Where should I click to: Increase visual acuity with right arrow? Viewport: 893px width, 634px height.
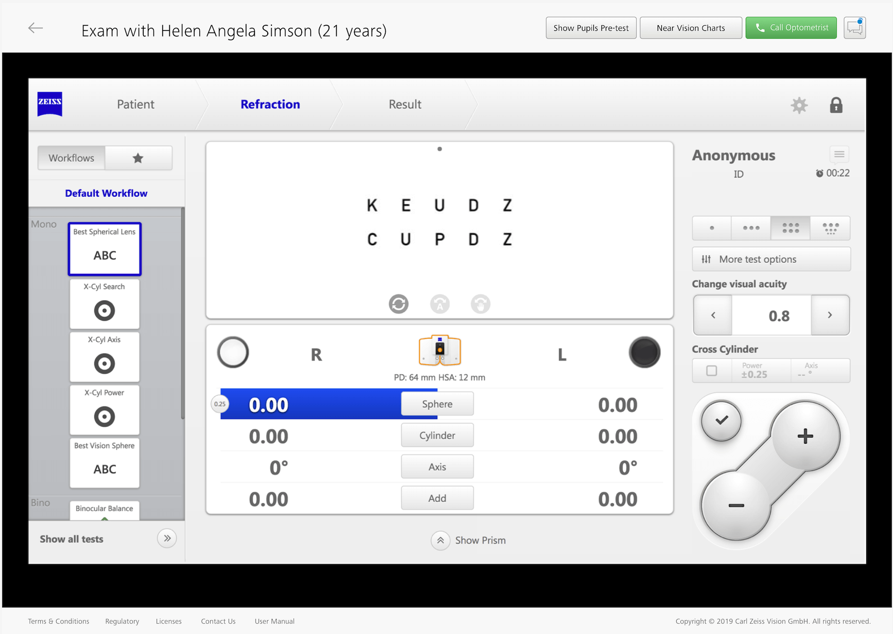[x=830, y=315]
